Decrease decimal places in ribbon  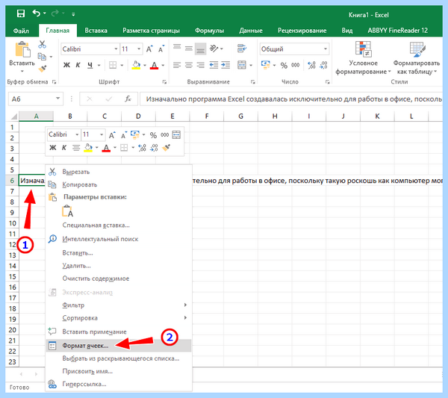point(323,65)
